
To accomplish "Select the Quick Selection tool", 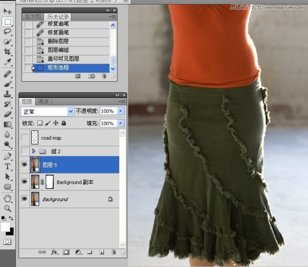I will coord(8,41).
